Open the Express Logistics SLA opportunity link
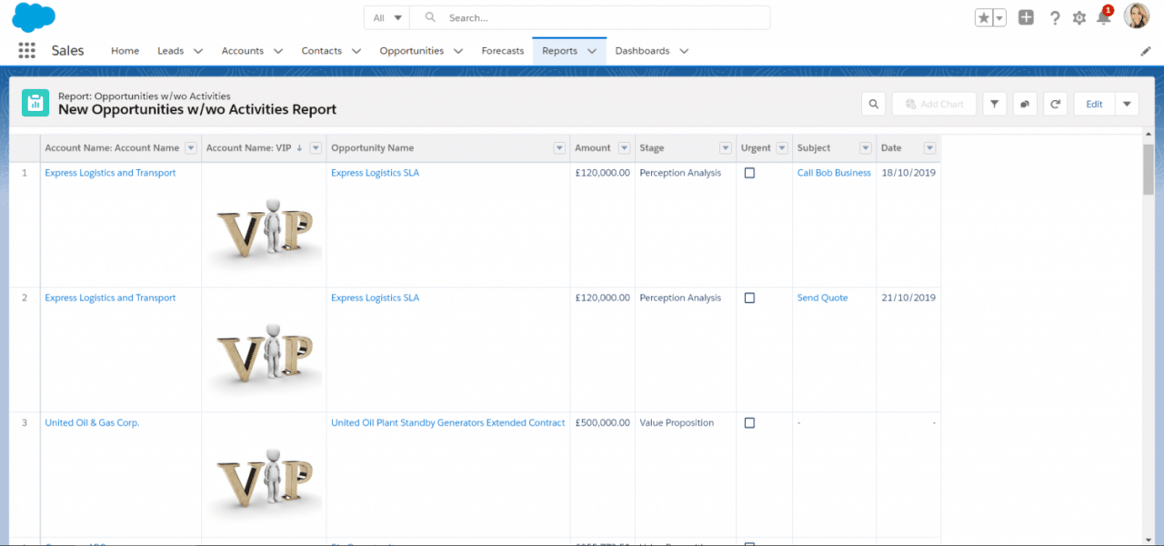Screen dimensions: 1164x546 tap(375, 172)
